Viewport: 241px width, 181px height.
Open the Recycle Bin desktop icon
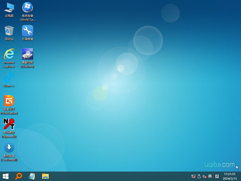point(9,31)
